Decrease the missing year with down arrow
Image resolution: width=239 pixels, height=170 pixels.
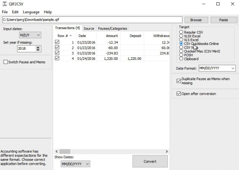pos(38,50)
